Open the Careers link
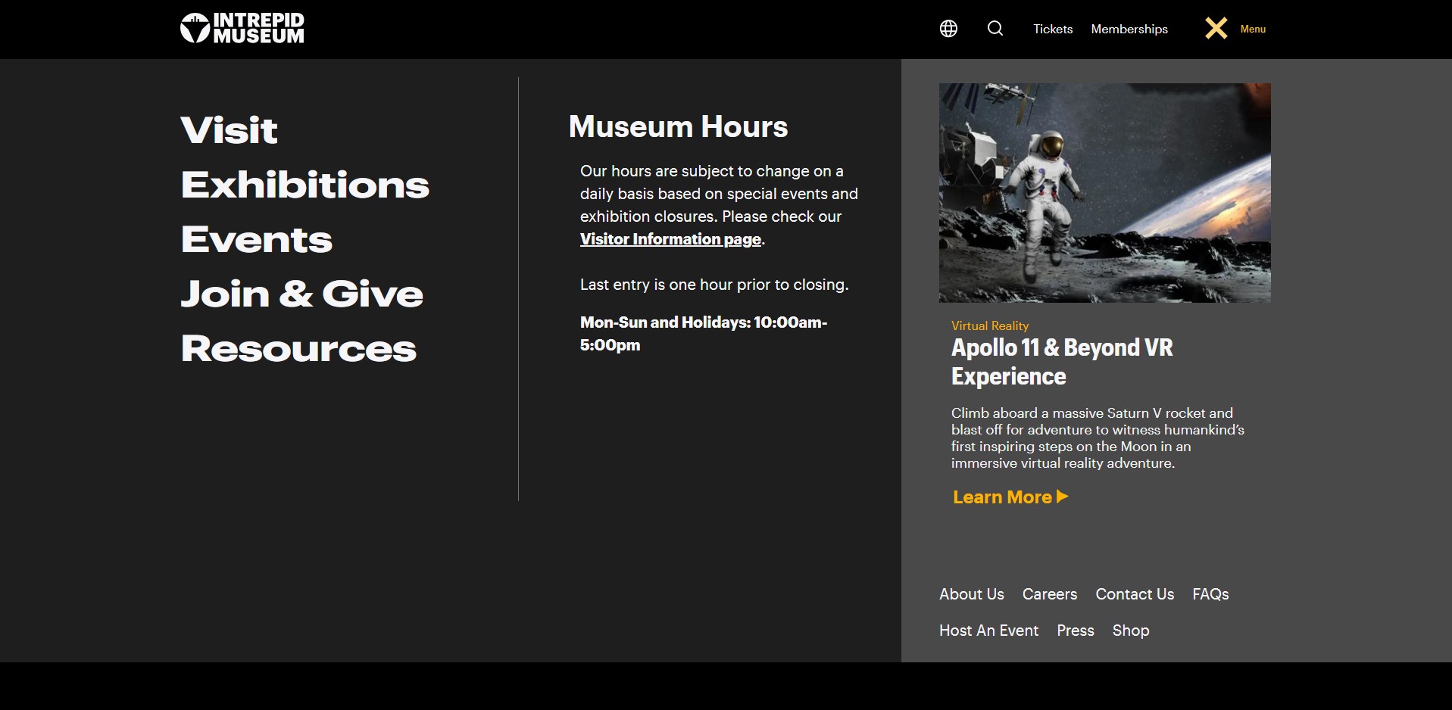The width and height of the screenshot is (1452, 710). (x=1050, y=594)
